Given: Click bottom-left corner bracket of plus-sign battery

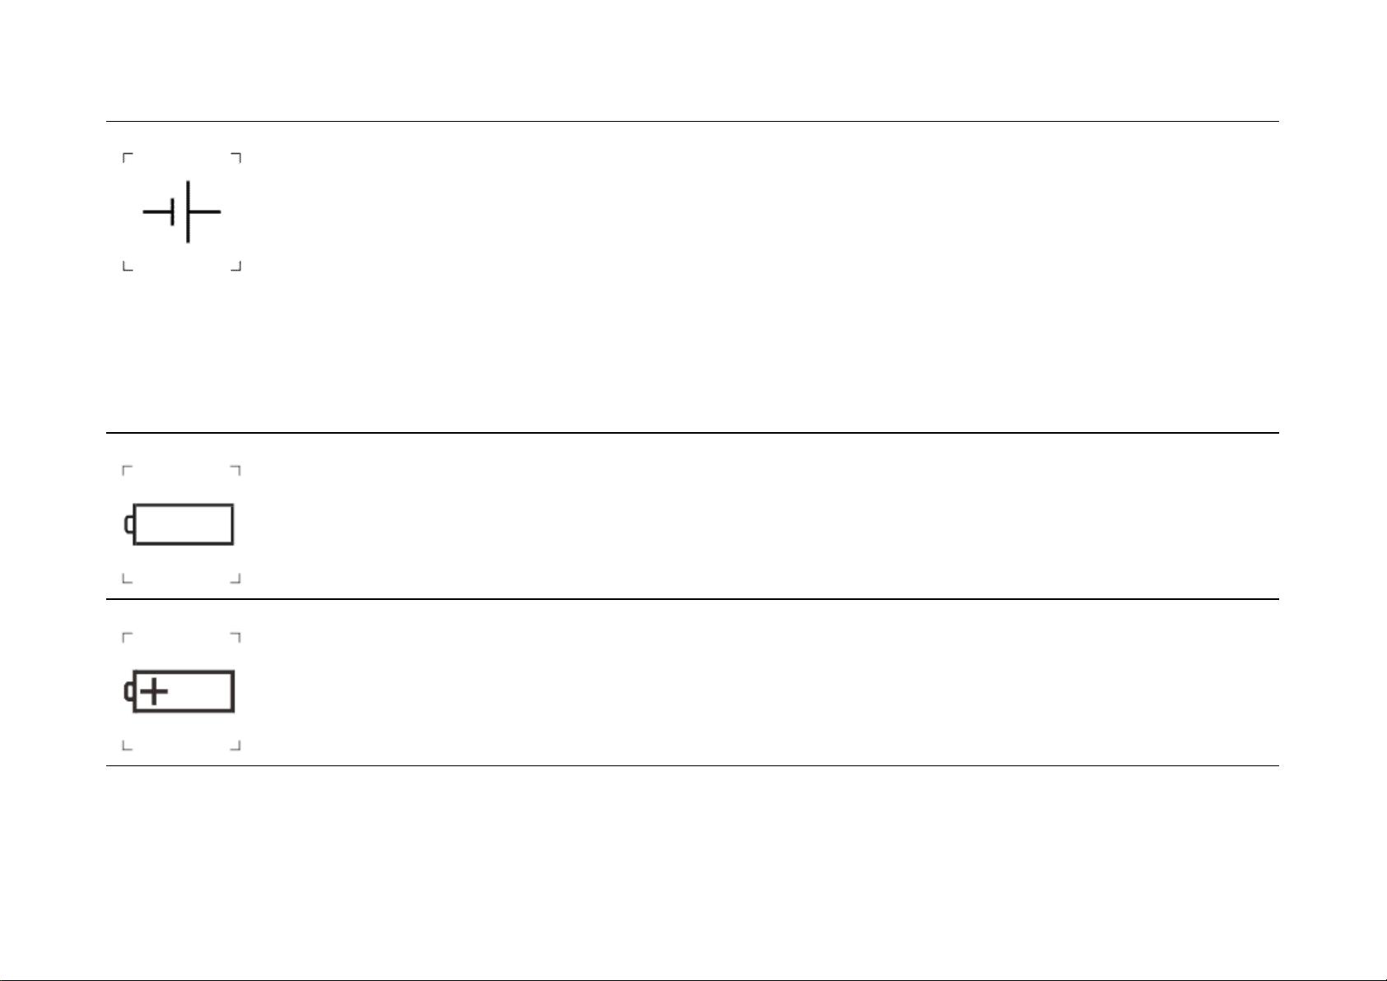Looking at the screenshot, I should pos(127,746).
